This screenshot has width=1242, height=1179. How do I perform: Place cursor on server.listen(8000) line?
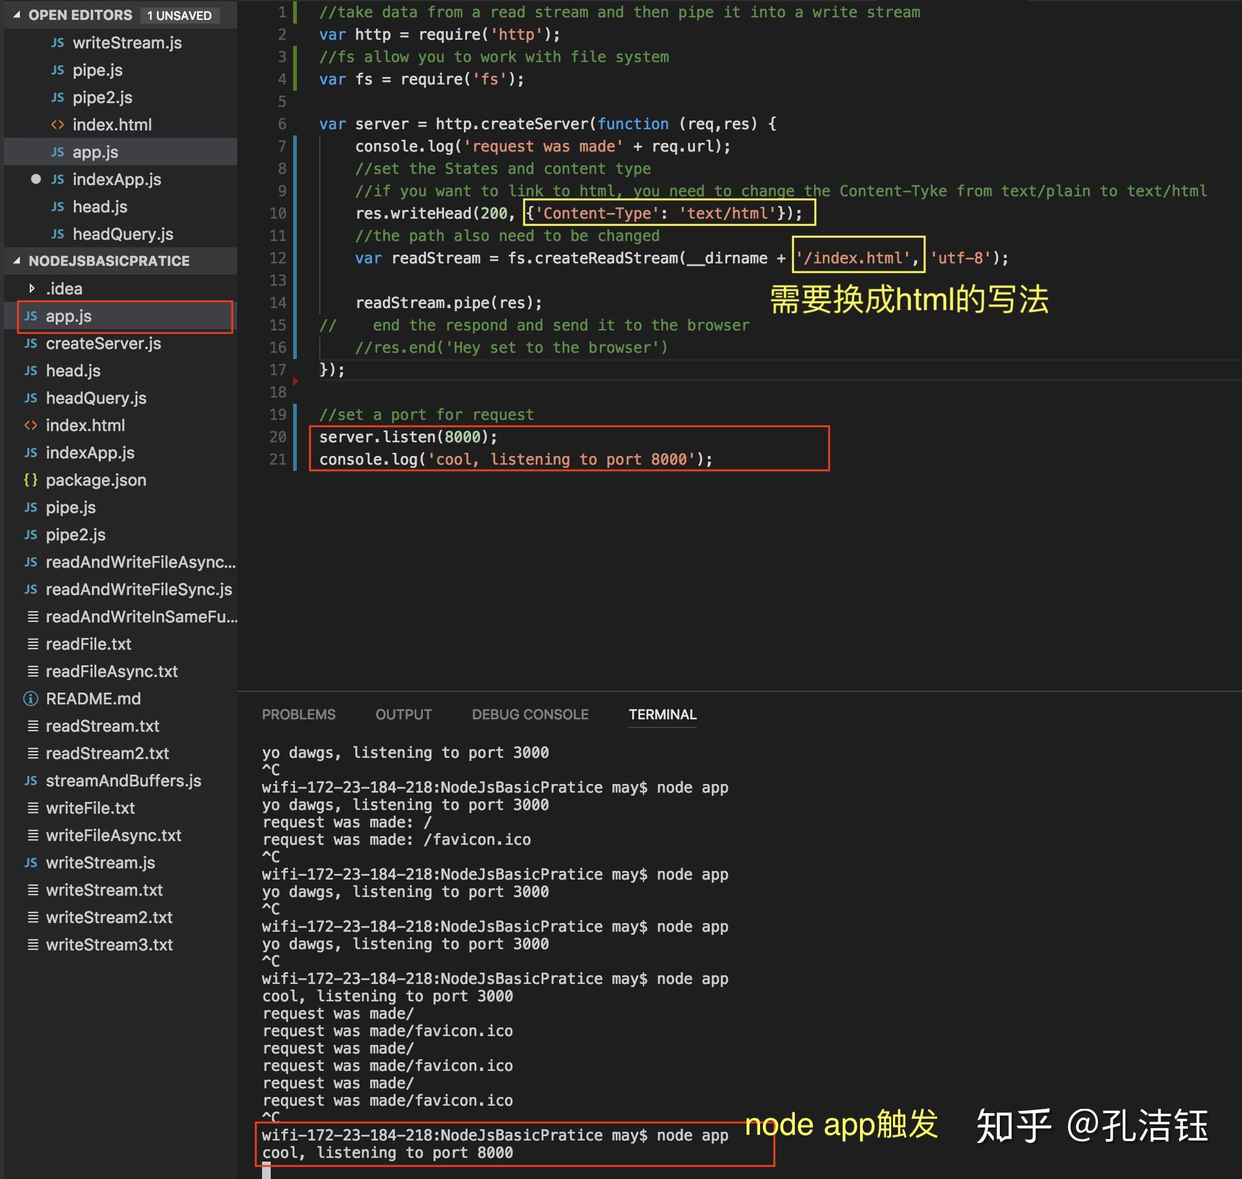(409, 437)
